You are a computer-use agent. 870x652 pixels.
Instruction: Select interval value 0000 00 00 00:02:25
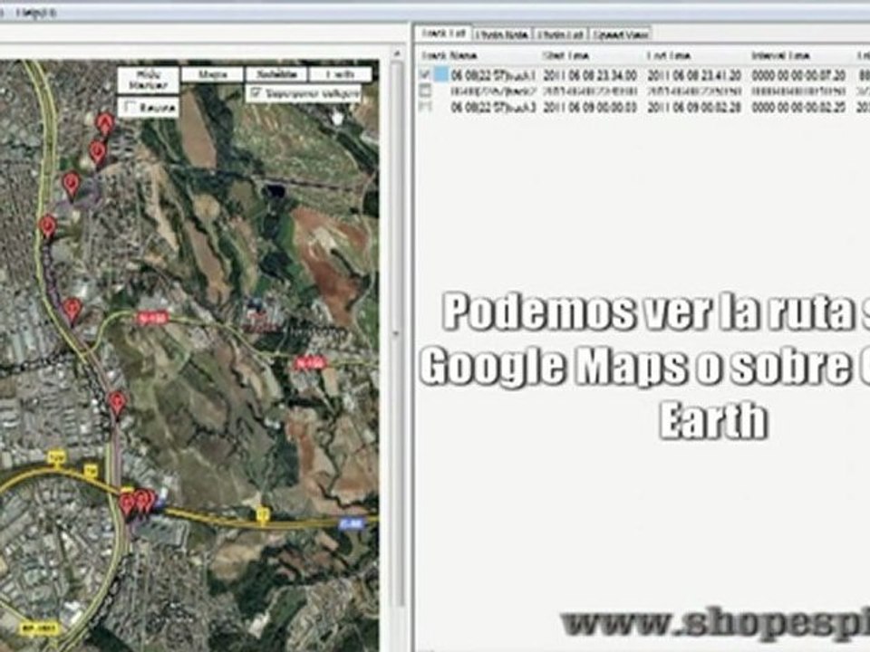799,107
